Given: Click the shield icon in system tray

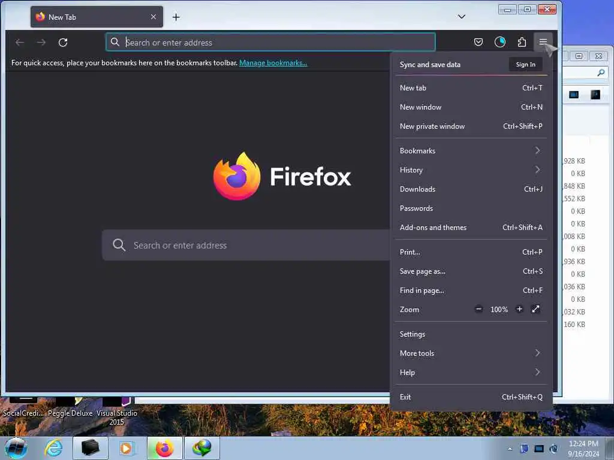Looking at the screenshot, I should point(524,449).
